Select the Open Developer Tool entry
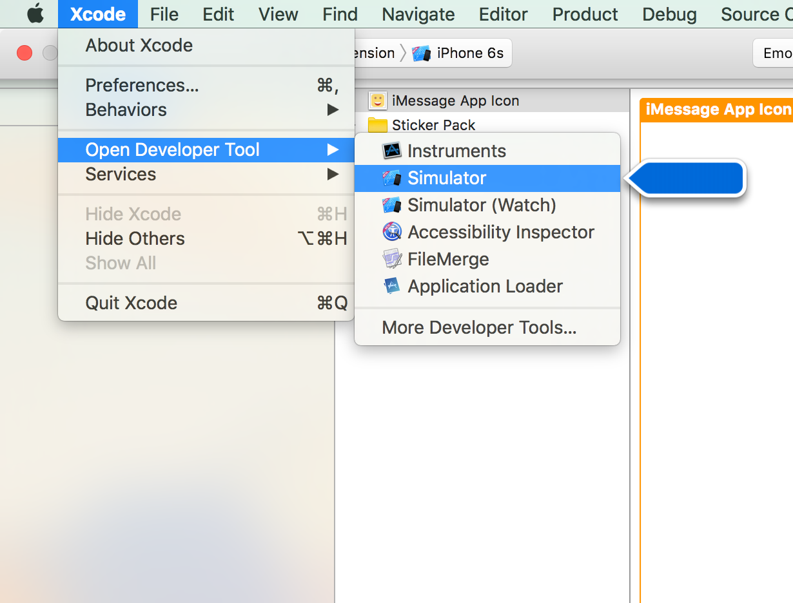793x603 pixels. [206, 149]
